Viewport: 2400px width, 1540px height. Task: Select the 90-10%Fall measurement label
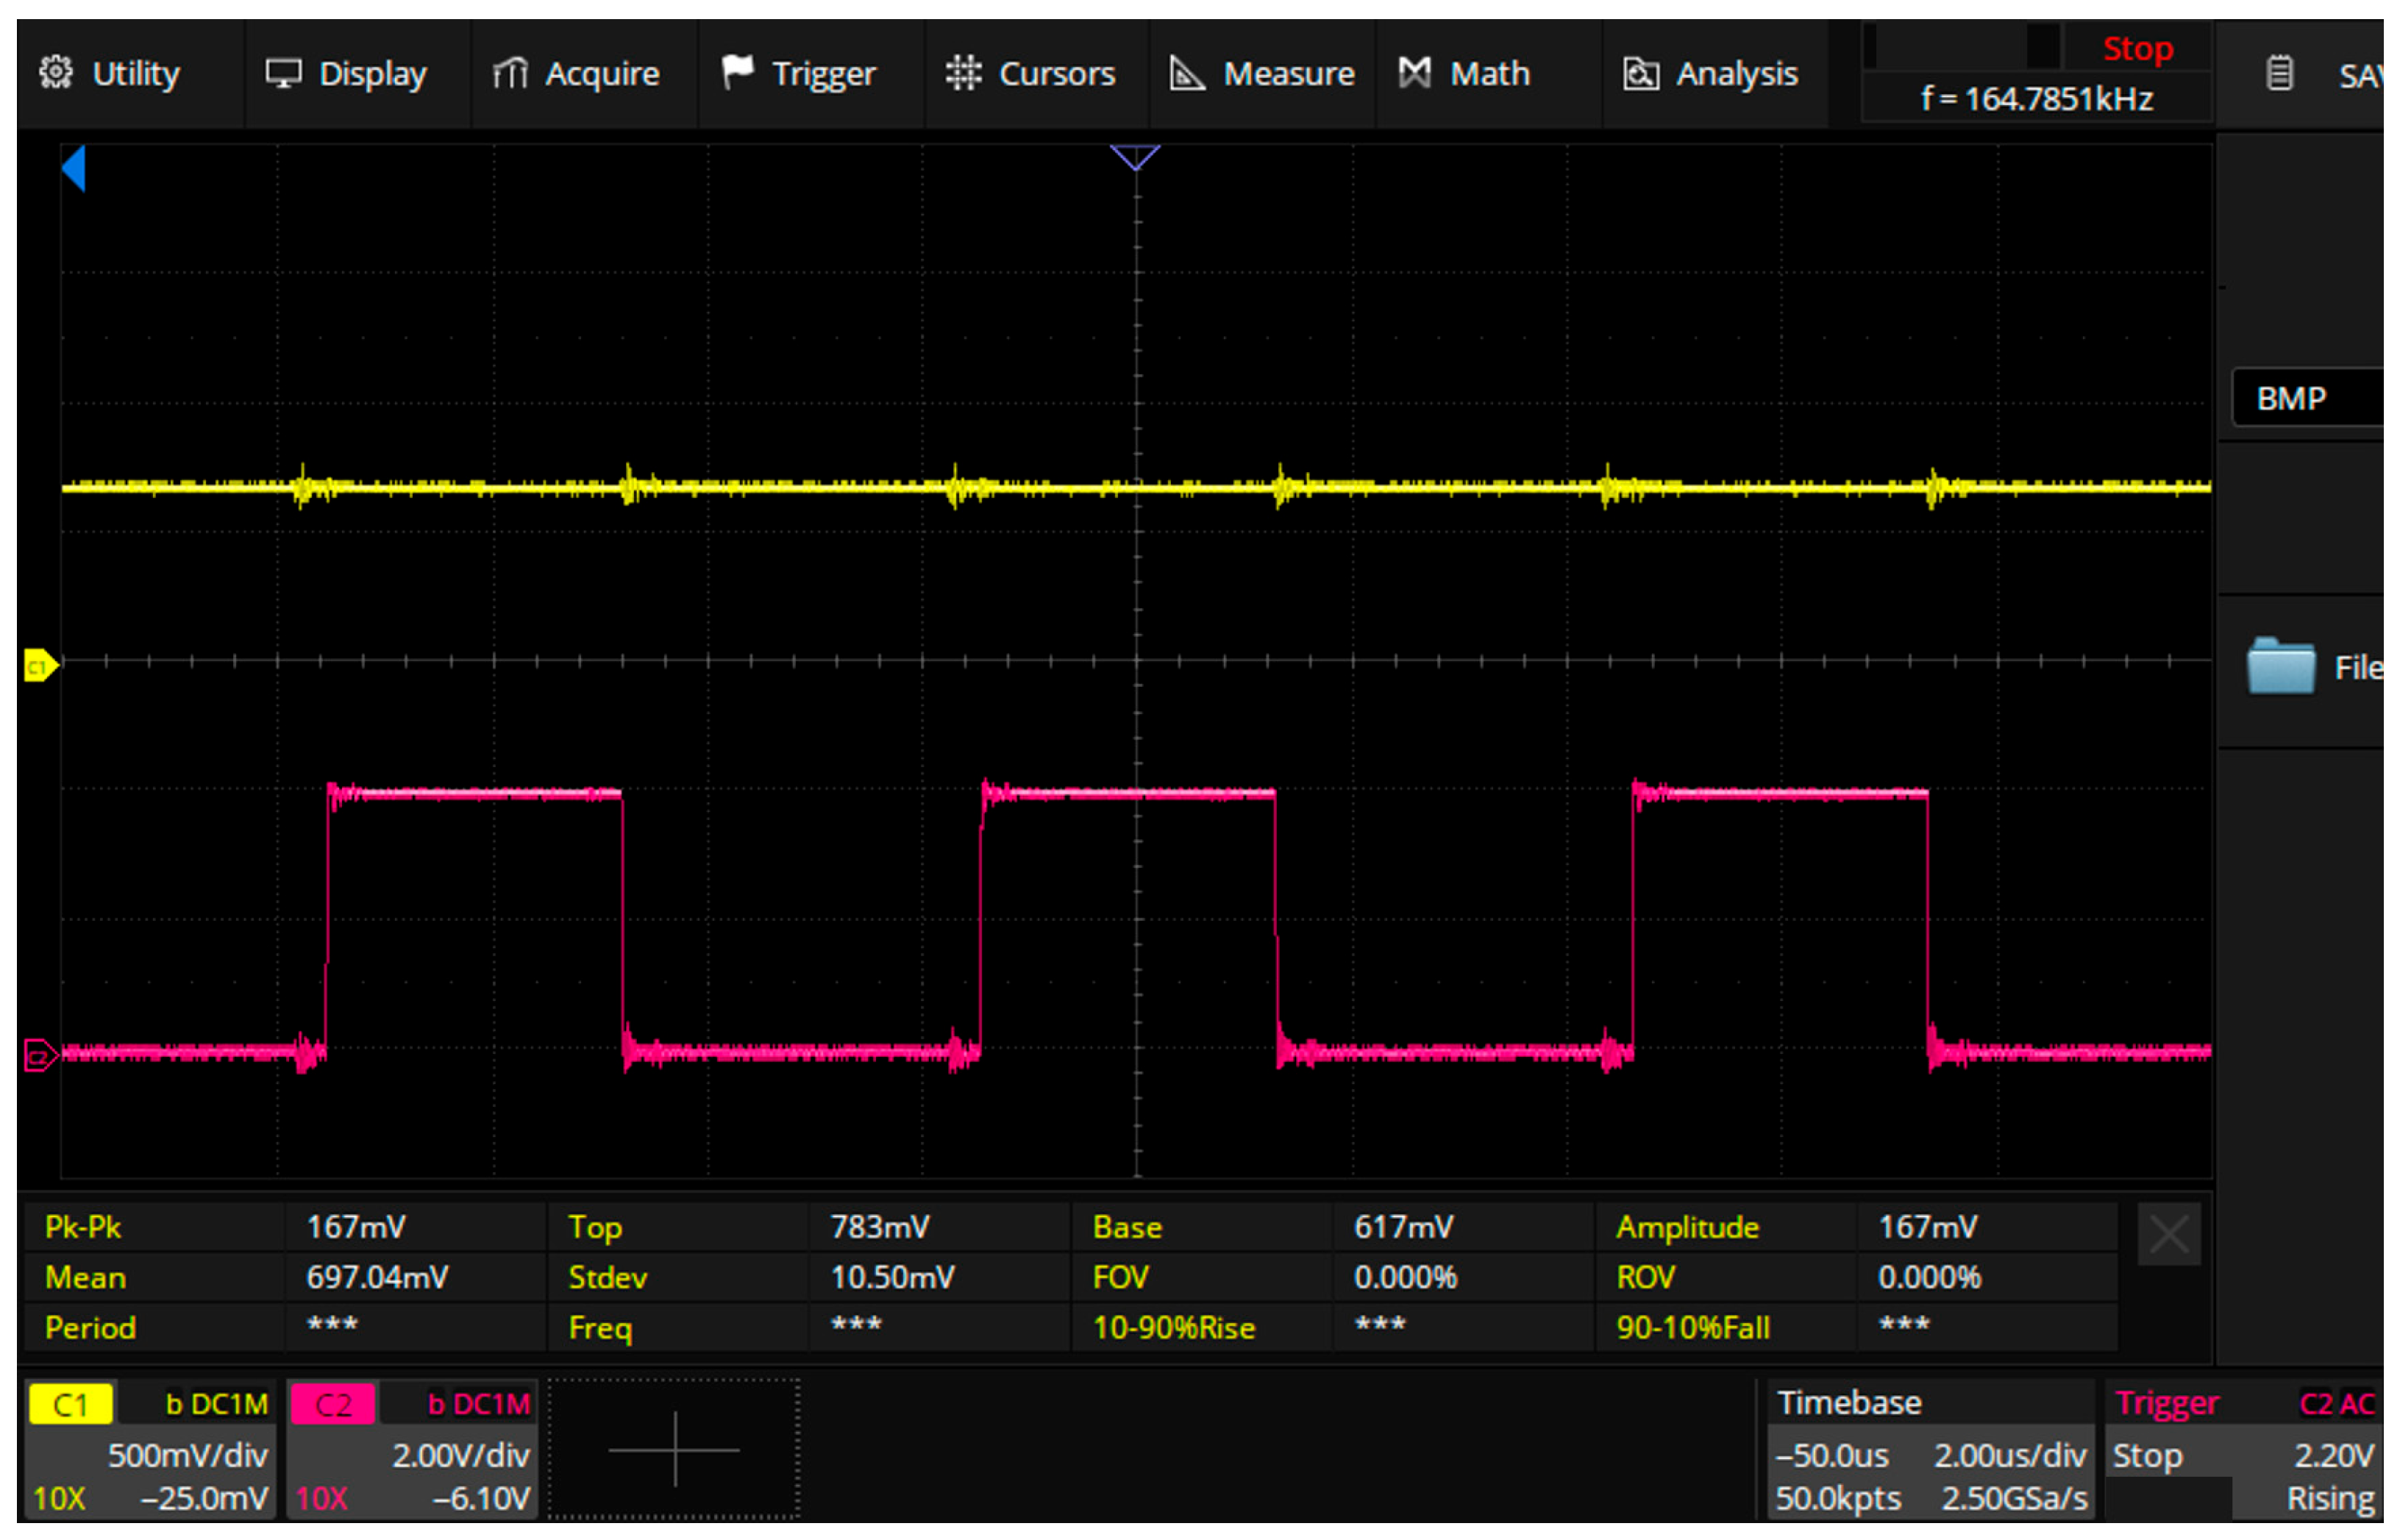tap(1693, 1328)
